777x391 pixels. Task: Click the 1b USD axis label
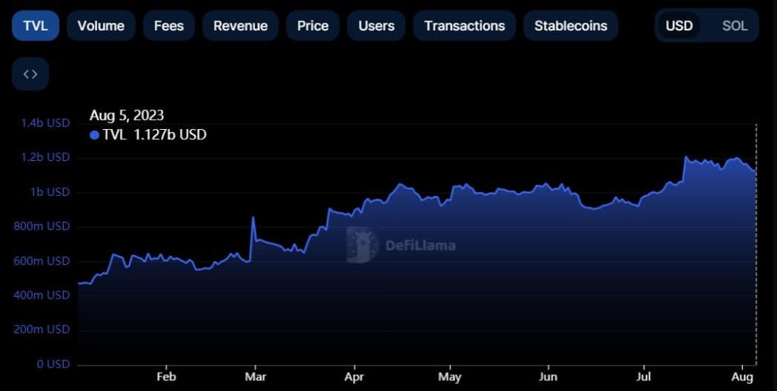pyautogui.click(x=51, y=192)
